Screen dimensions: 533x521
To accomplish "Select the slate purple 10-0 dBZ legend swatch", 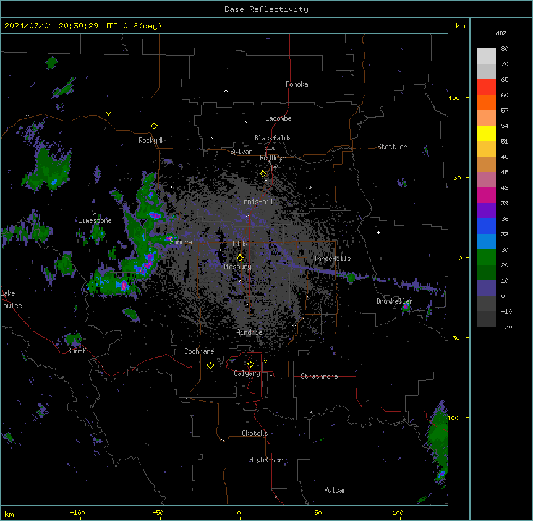I will click(x=486, y=288).
